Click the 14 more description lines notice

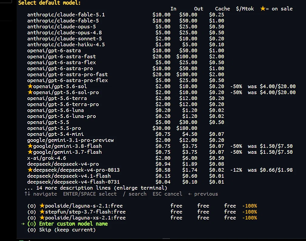(x=96, y=188)
